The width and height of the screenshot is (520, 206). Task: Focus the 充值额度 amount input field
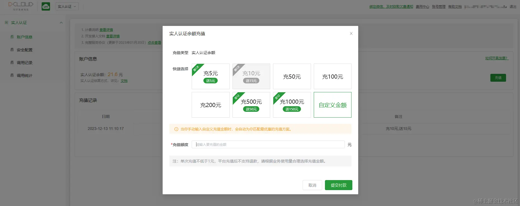tap(268, 144)
